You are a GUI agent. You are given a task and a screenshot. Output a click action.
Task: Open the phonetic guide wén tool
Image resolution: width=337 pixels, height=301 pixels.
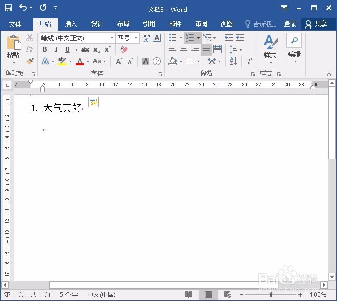(x=146, y=38)
